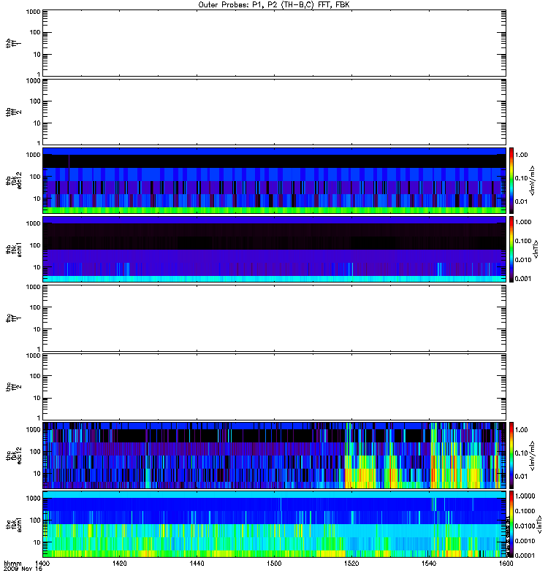Click the 100 tick label of thb fbk scm1

tap(34, 245)
